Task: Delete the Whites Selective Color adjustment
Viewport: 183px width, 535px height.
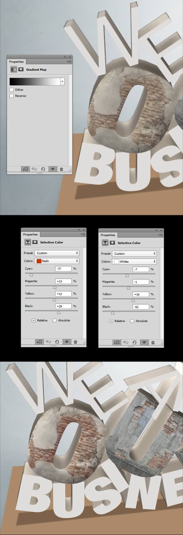Action: [153, 342]
